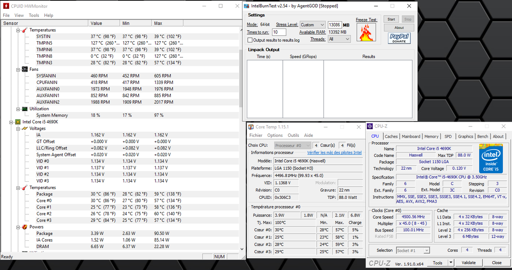
Task: Click the thermometer icon beside upper Temperatures
Action: point(24,30)
